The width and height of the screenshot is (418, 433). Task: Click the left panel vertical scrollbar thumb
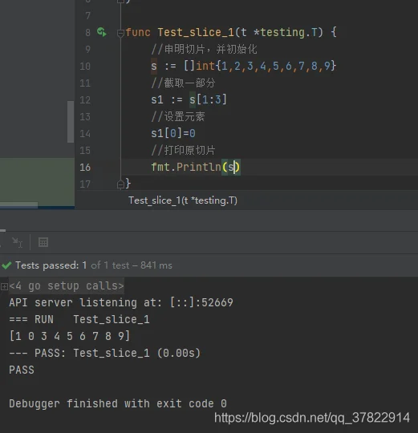pyautogui.click(x=71, y=122)
